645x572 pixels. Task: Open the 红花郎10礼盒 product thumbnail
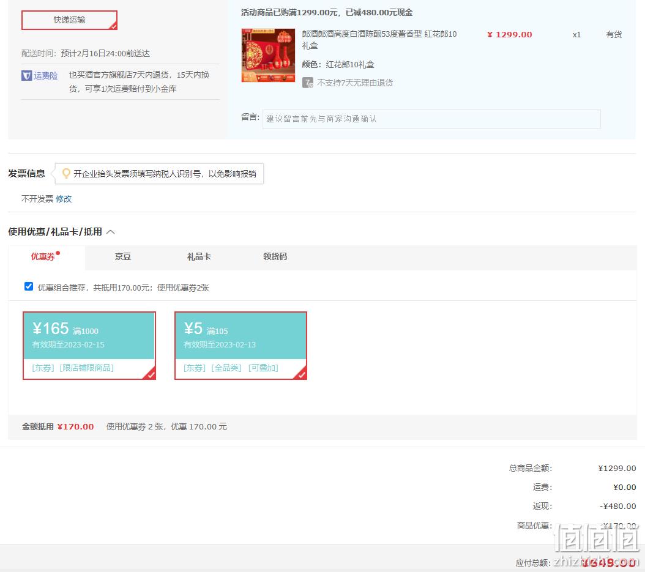[268, 55]
